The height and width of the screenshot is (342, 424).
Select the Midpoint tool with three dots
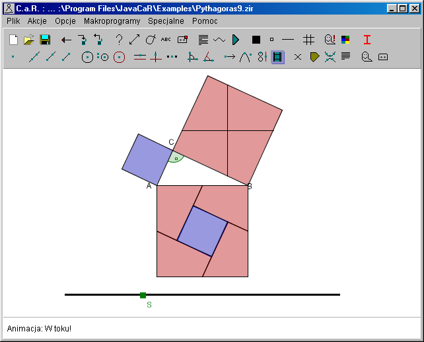click(172, 57)
